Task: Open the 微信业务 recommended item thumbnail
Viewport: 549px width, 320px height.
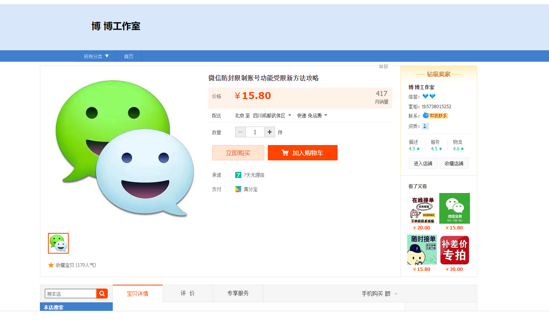Action: click(x=455, y=208)
